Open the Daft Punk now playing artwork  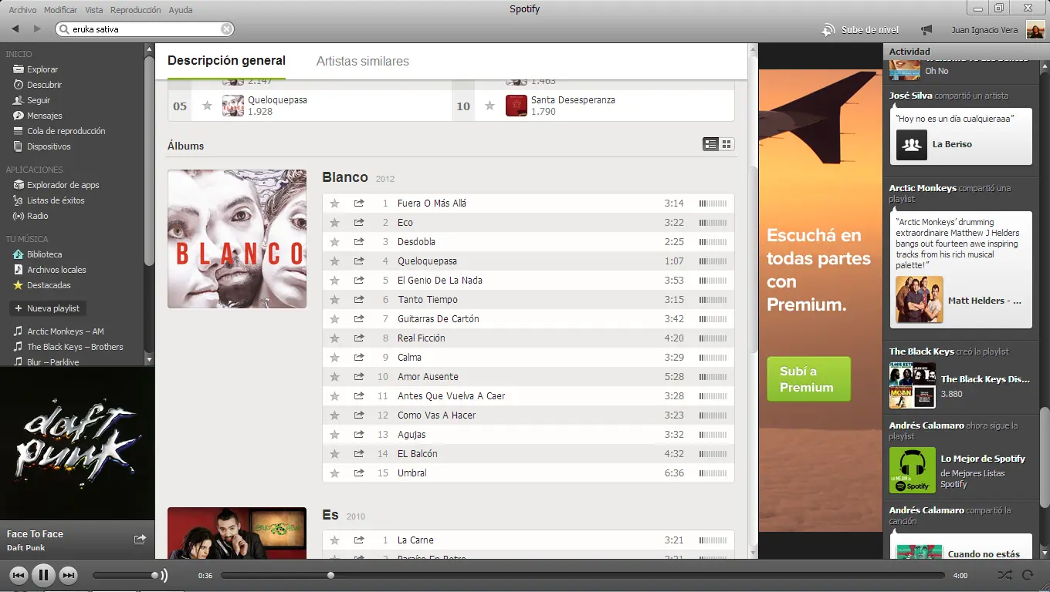[x=77, y=443]
